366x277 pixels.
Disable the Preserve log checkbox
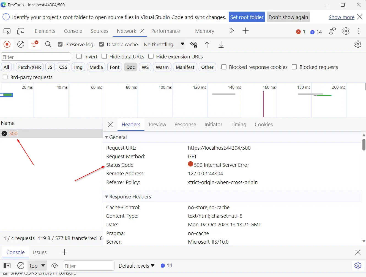60,44
